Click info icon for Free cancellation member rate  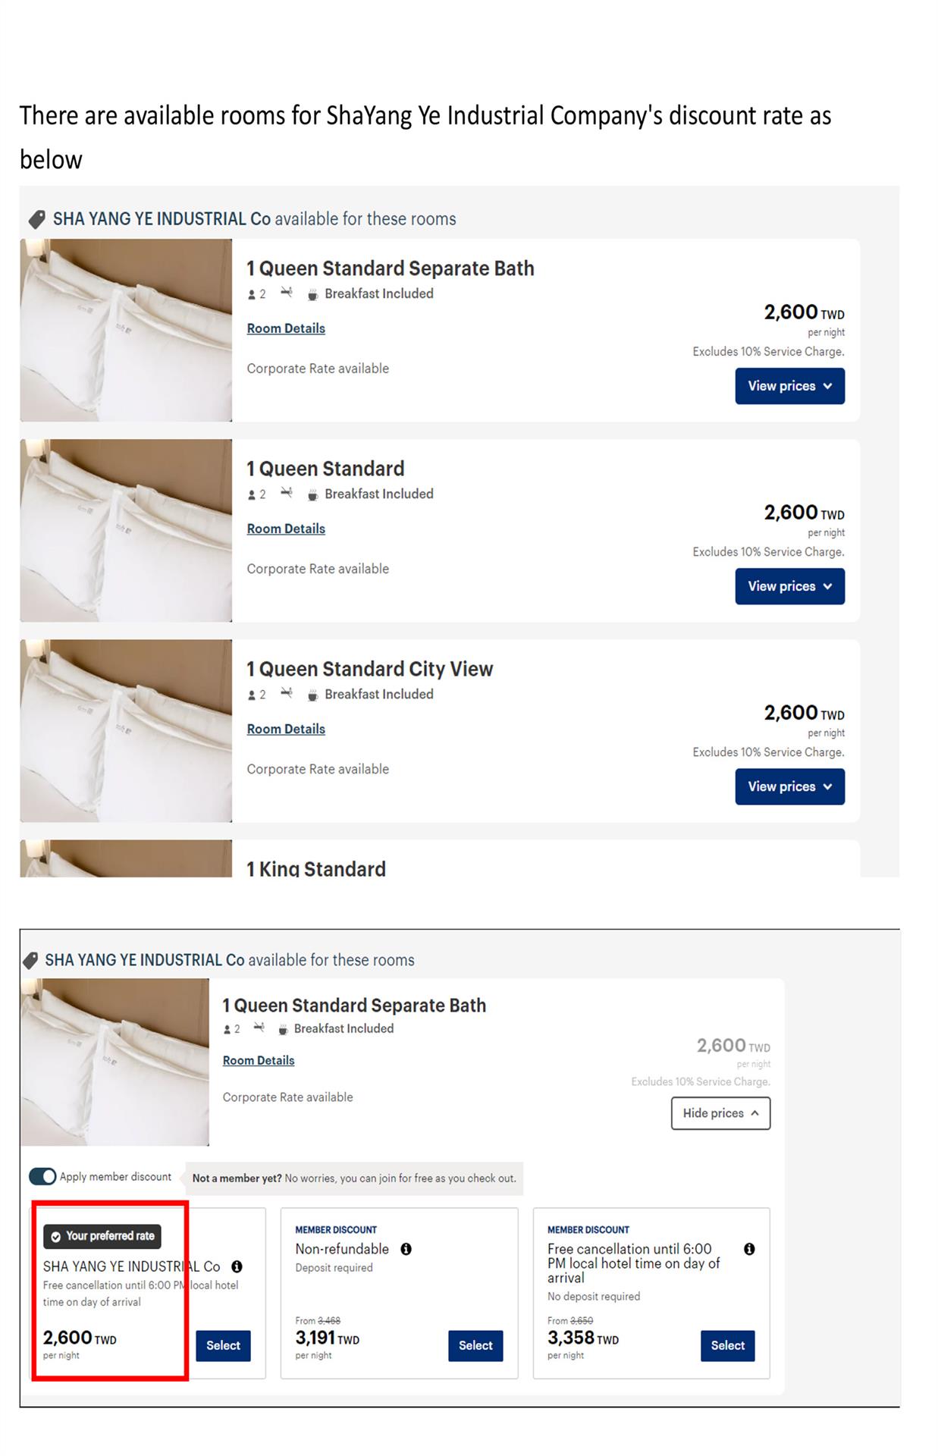tap(749, 1249)
